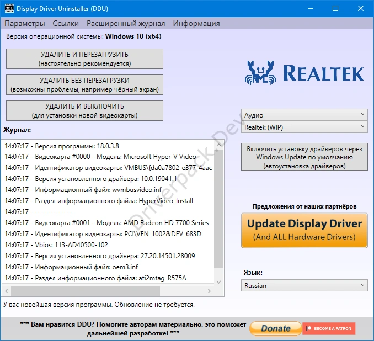Click the vertical scrollbar thumb in log

(219, 209)
